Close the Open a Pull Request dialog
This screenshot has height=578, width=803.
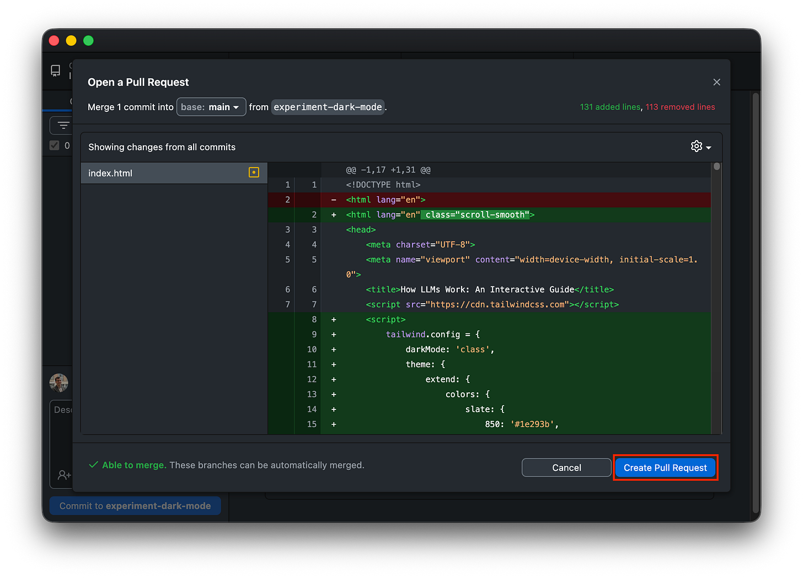point(716,82)
